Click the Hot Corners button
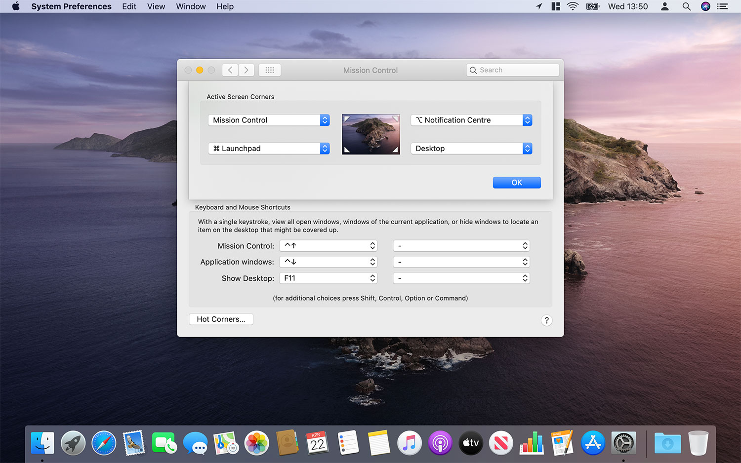This screenshot has width=741, height=463. click(x=221, y=319)
